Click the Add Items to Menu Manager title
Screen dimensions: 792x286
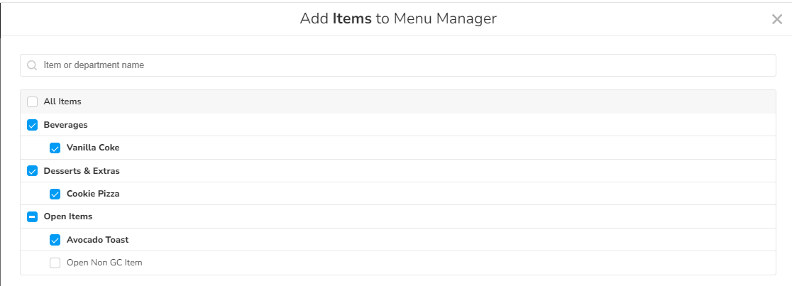[x=398, y=18]
